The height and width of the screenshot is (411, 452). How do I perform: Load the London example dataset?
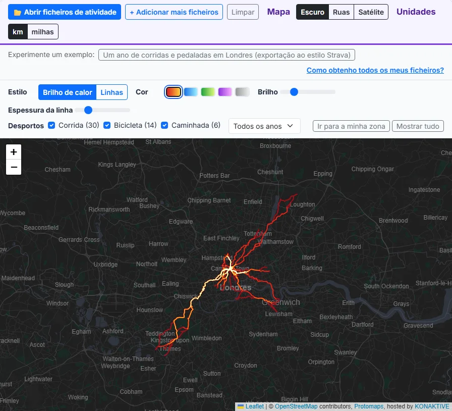227,55
